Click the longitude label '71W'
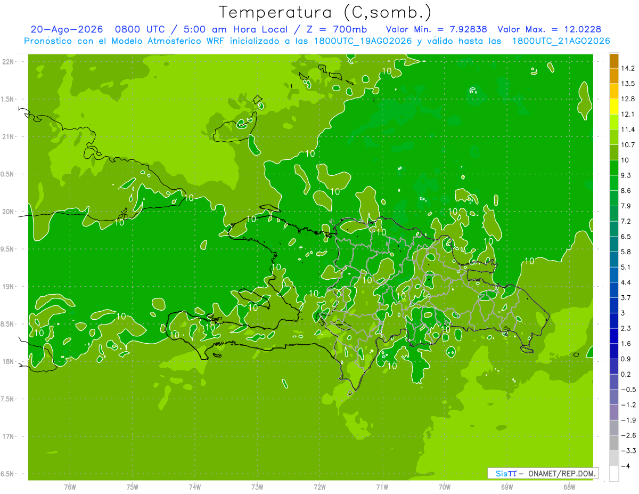Image resolution: width=639 pixels, height=494 pixels. (x=382, y=488)
